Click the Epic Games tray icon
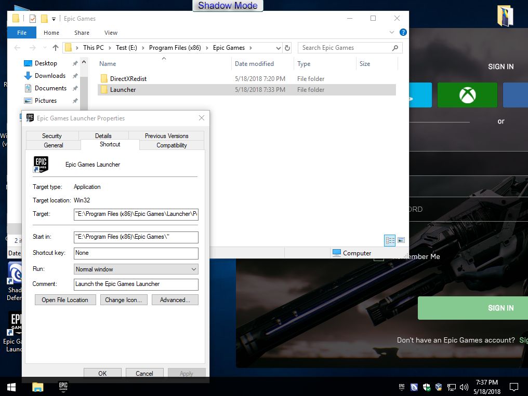Screen dimensions: 528x396 click(x=402, y=387)
